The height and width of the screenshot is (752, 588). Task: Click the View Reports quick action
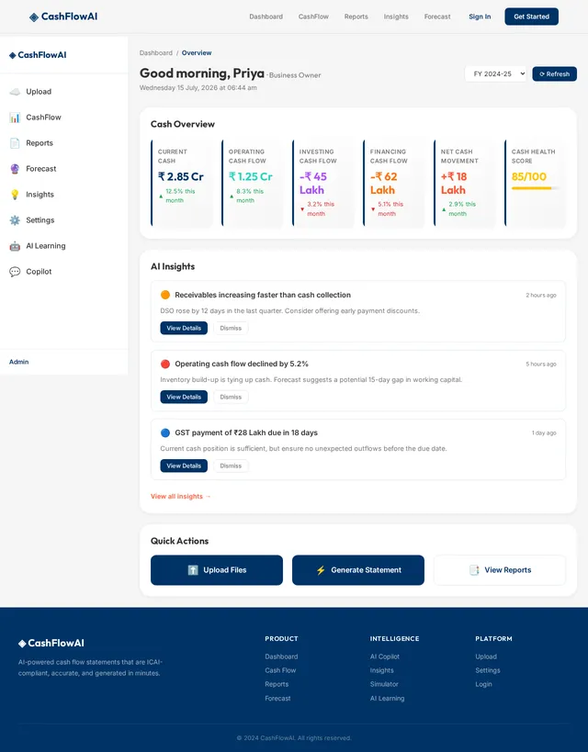tap(500, 570)
